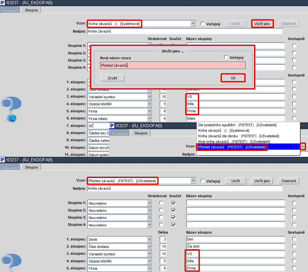Click Nadpis field in upper window
This screenshot has height=272, width=308.
pos(185,31)
